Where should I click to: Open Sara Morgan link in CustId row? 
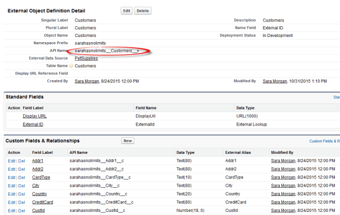coord(283,210)
